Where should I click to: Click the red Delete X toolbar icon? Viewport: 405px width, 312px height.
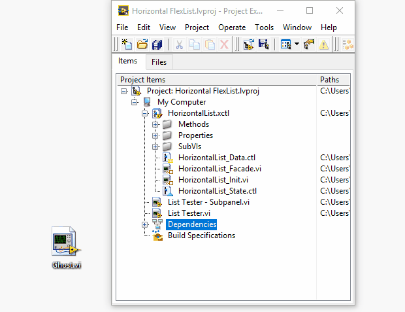tap(224, 44)
